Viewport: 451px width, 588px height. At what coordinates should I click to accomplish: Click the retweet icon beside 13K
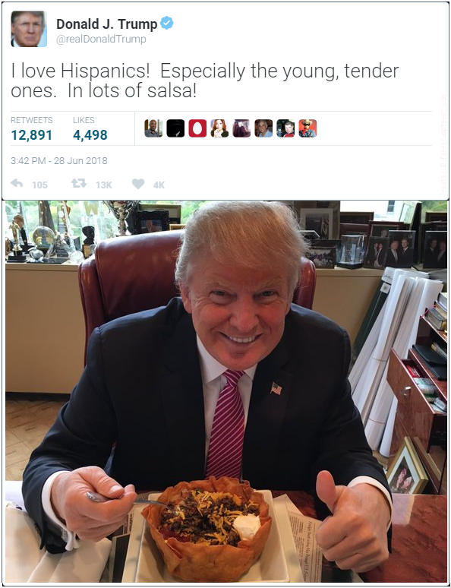tap(79, 183)
